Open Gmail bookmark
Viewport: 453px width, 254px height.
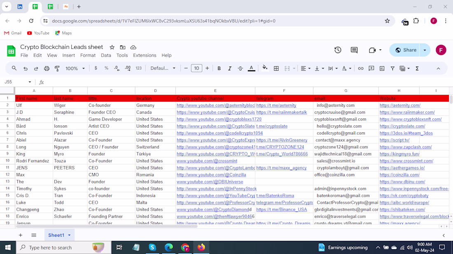[13, 33]
